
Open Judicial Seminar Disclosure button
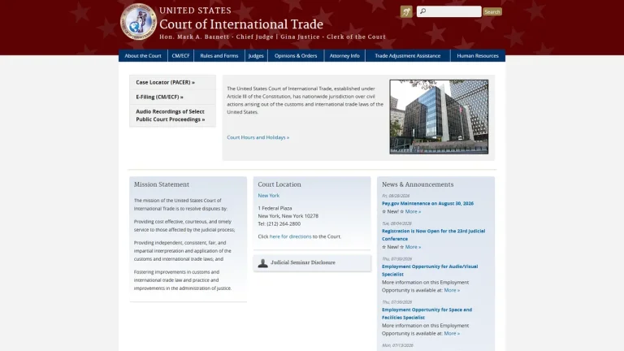pos(312,262)
